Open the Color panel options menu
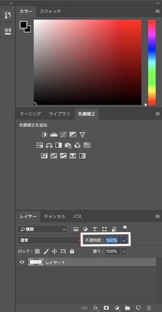This screenshot has height=312, width=162. click(157, 12)
